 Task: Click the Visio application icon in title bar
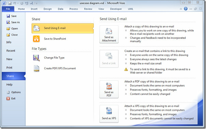[x=4, y=3]
